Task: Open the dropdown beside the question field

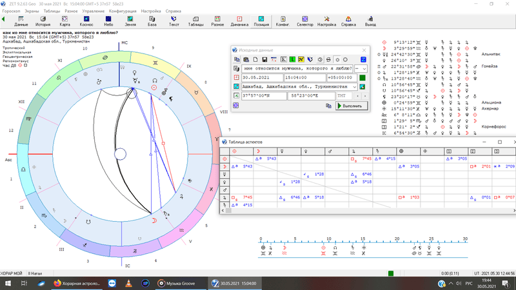Action: (x=363, y=68)
